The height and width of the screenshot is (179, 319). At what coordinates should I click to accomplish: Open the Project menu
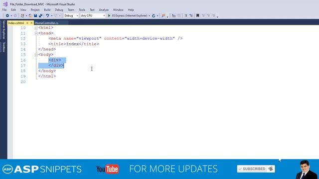pyautogui.click(x=35, y=10)
